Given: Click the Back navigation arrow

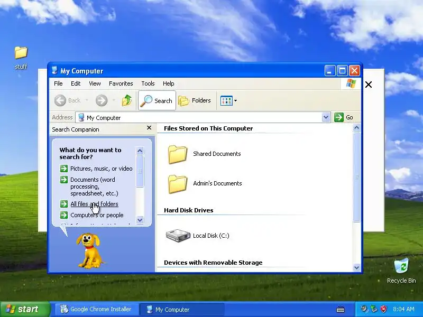Looking at the screenshot, I should coord(60,100).
